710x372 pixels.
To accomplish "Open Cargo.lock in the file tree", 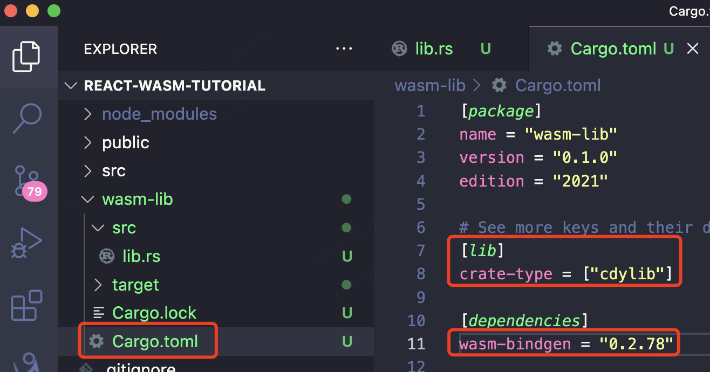I will pyautogui.click(x=154, y=313).
